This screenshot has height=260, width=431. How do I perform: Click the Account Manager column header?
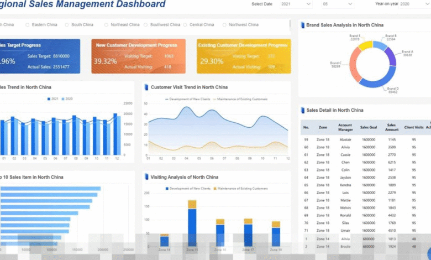(x=345, y=127)
